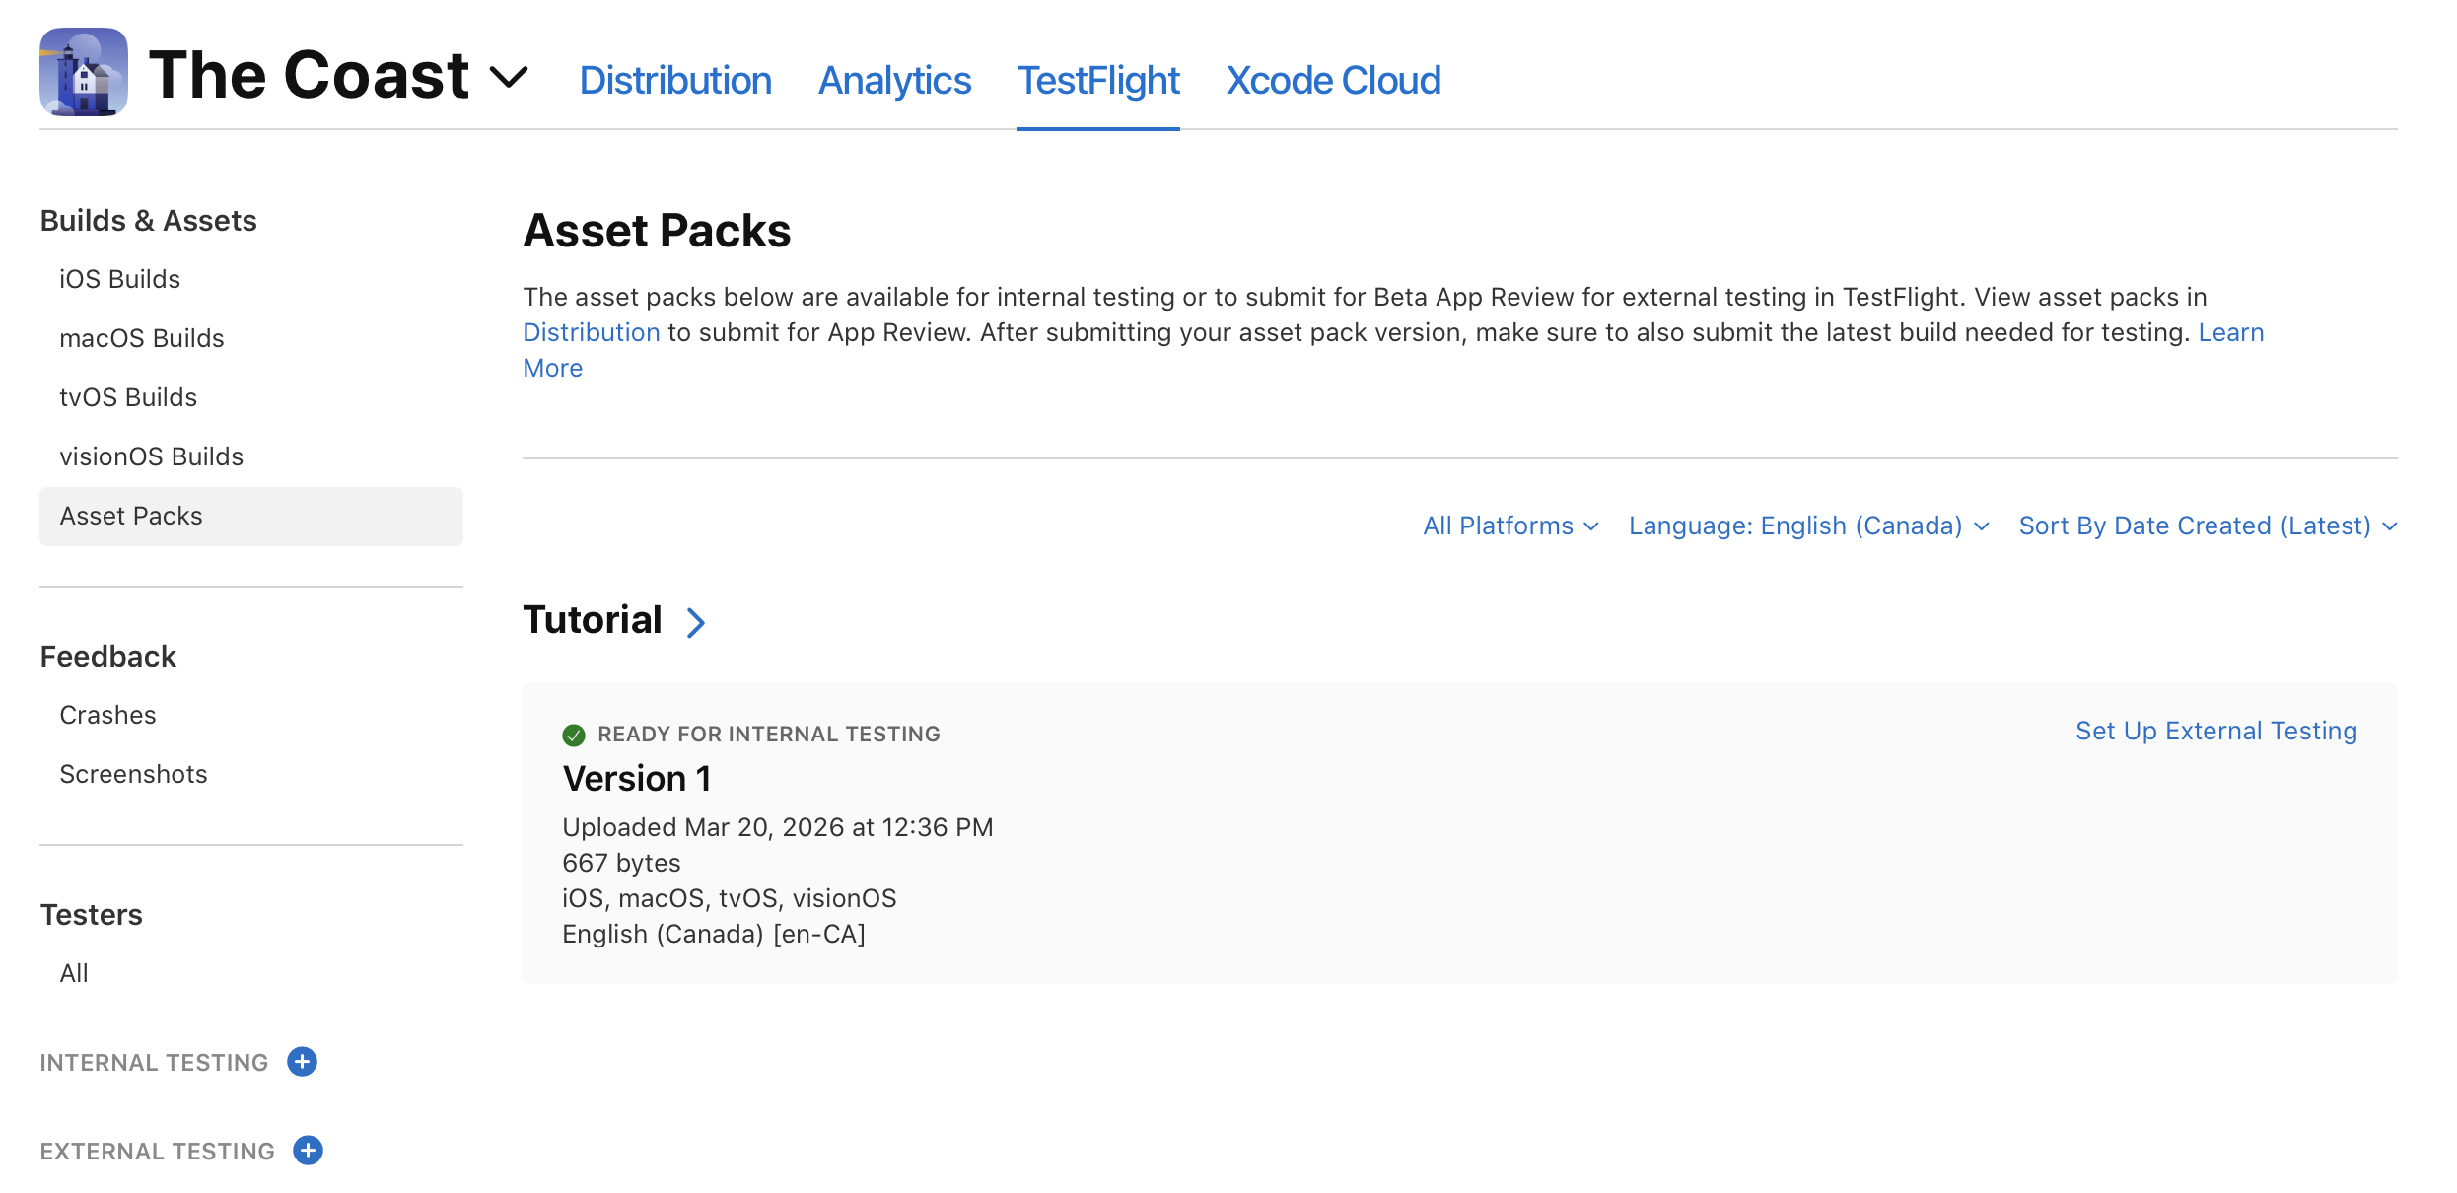Expand The Coast app switcher chevron

[x=510, y=76]
